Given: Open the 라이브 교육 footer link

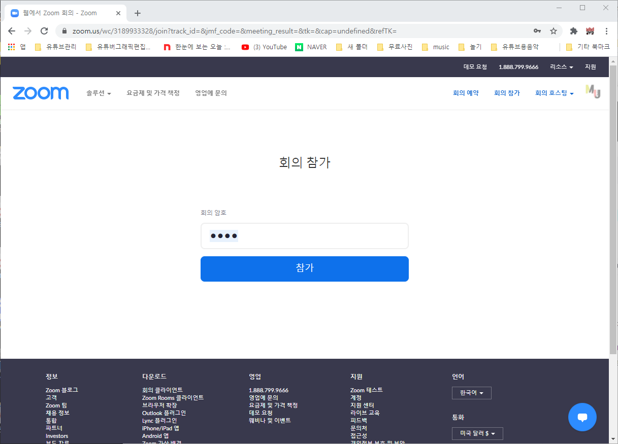Looking at the screenshot, I should [x=365, y=413].
